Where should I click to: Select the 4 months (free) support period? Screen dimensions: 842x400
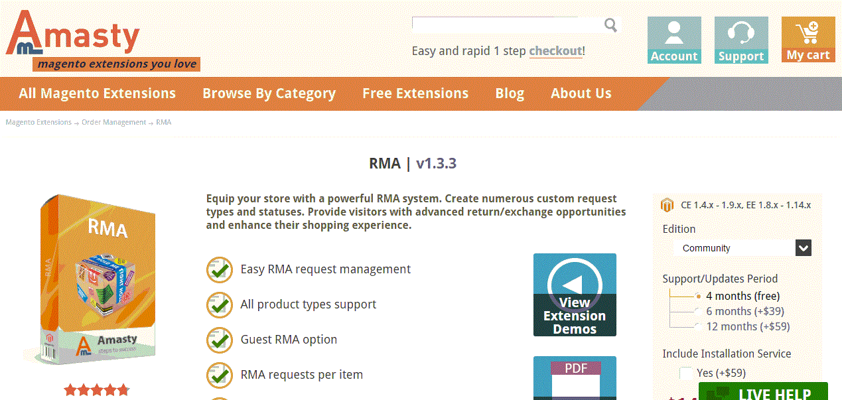click(x=698, y=296)
